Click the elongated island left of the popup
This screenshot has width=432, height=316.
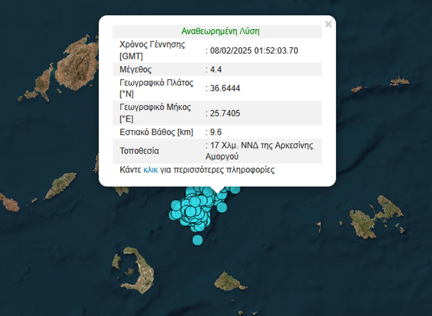click(60, 186)
